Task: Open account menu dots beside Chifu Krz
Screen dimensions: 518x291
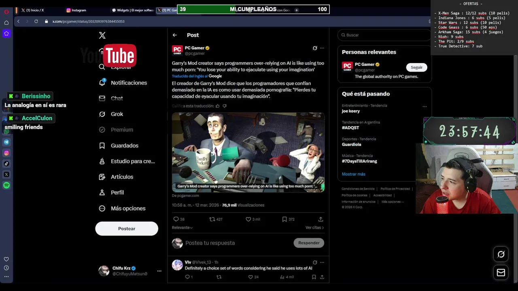Action: click(159, 271)
